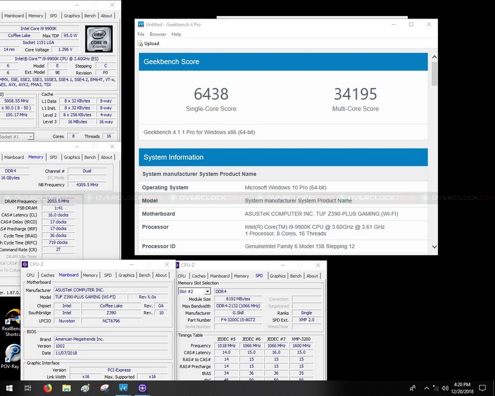Screen dimensions: 495x396
Task: Open the volume control in system tray
Action: pyautogui.click(x=445, y=388)
